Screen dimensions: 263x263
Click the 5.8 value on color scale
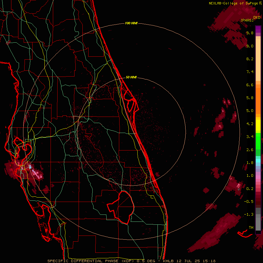pyautogui.click(x=250, y=98)
